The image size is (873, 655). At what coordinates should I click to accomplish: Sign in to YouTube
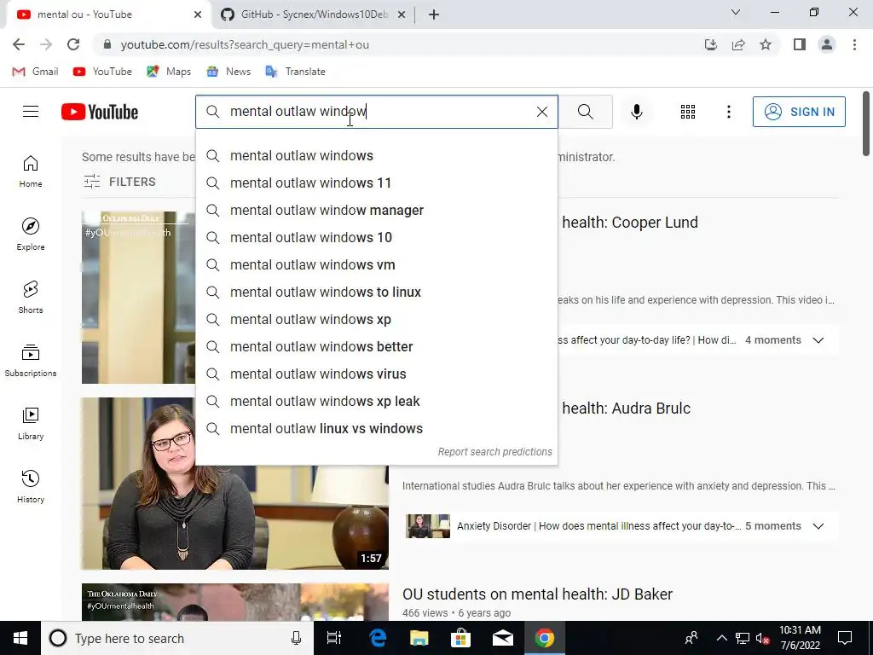pos(799,112)
